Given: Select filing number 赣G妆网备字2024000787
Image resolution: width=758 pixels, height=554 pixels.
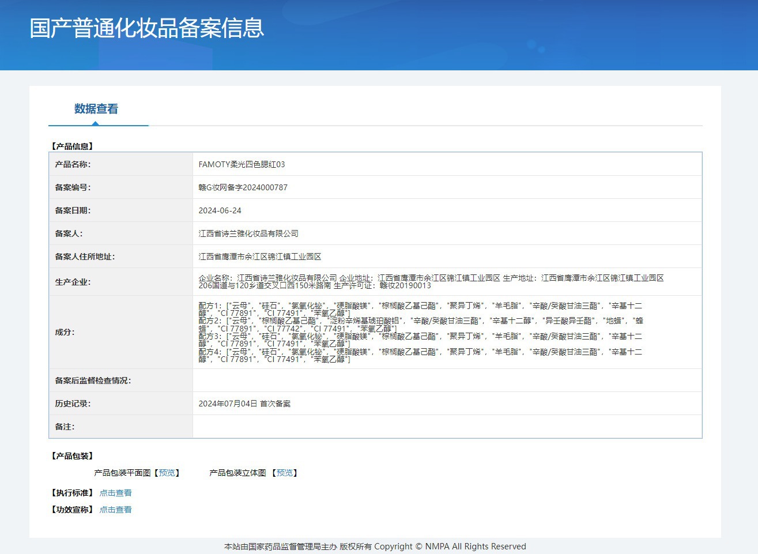Looking at the screenshot, I should coord(243,187).
